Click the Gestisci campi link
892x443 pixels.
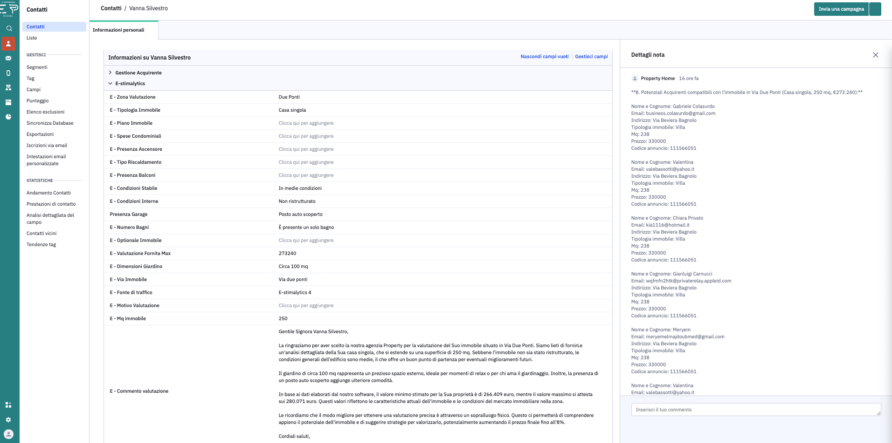[x=591, y=57]
